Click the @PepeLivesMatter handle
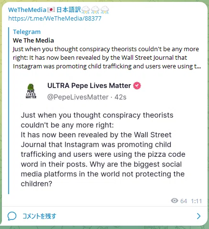This screenshot has height=229, width=209. [x=78, y=97]
